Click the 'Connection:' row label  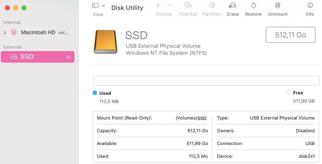coord(230,143)
